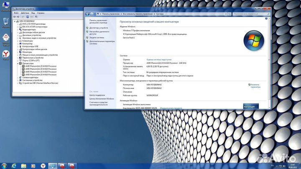Expand Клавиатуры node
Image resolution: width=301 pixels, height=169 pixels.
[x=18, y=41]
